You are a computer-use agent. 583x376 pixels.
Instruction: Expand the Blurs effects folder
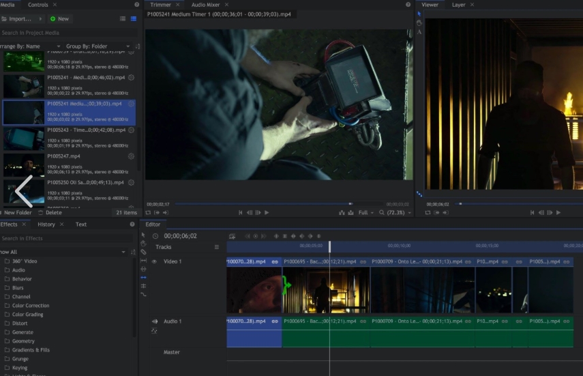(14, 288)
